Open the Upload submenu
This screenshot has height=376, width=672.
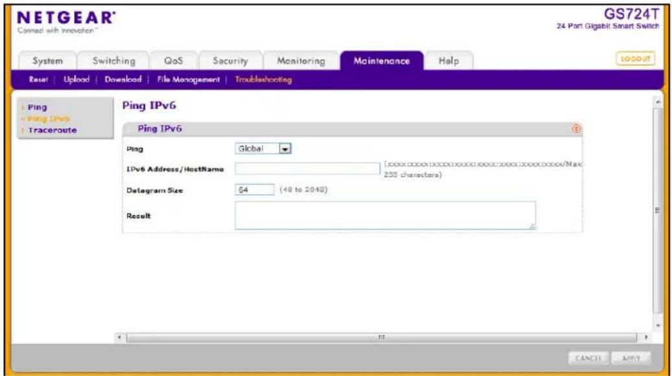pyautogui.click(x=76, y=80)
